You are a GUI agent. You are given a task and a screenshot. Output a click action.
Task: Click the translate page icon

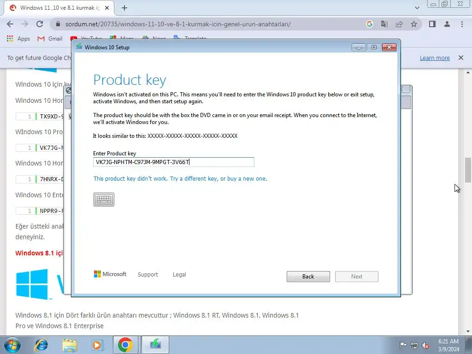(x=384, y=24)
